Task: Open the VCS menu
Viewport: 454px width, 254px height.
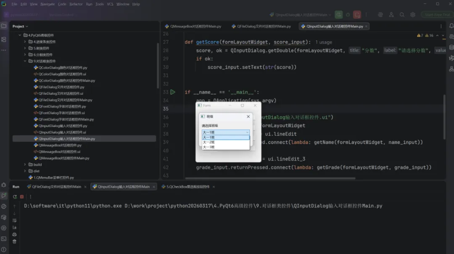Action: pos(110,4)
